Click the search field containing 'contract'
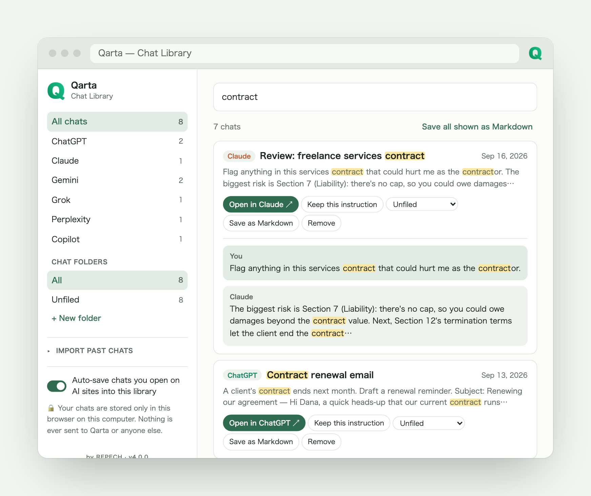This screenshot has height=496, width=591. pos(375,97)
